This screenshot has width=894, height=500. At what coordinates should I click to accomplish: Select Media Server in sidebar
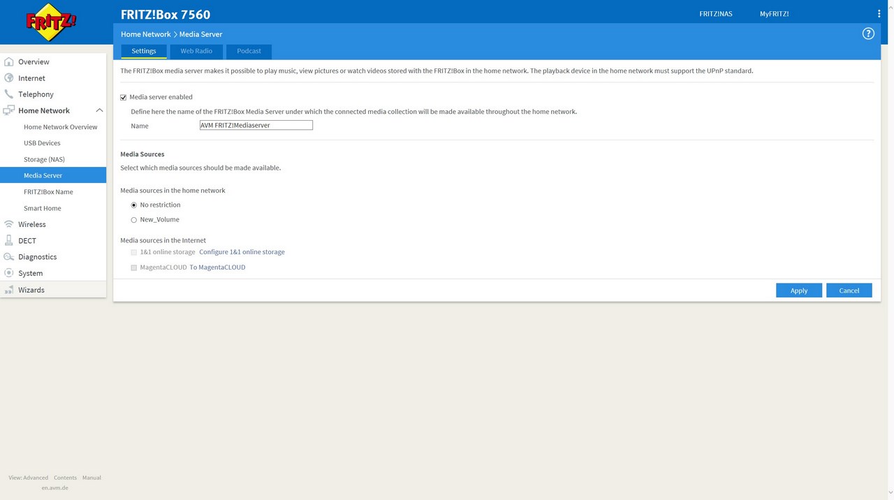(x=53, y=175)
